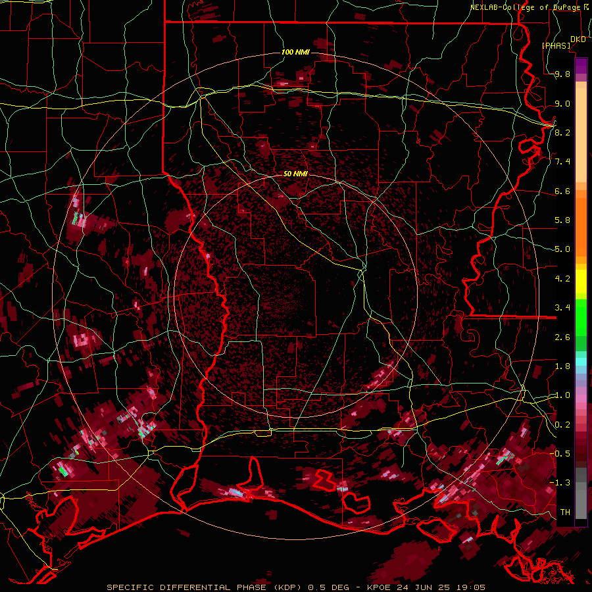Click the 1.0 scale value
592x592 pixels.
click(x=562, y=395)
